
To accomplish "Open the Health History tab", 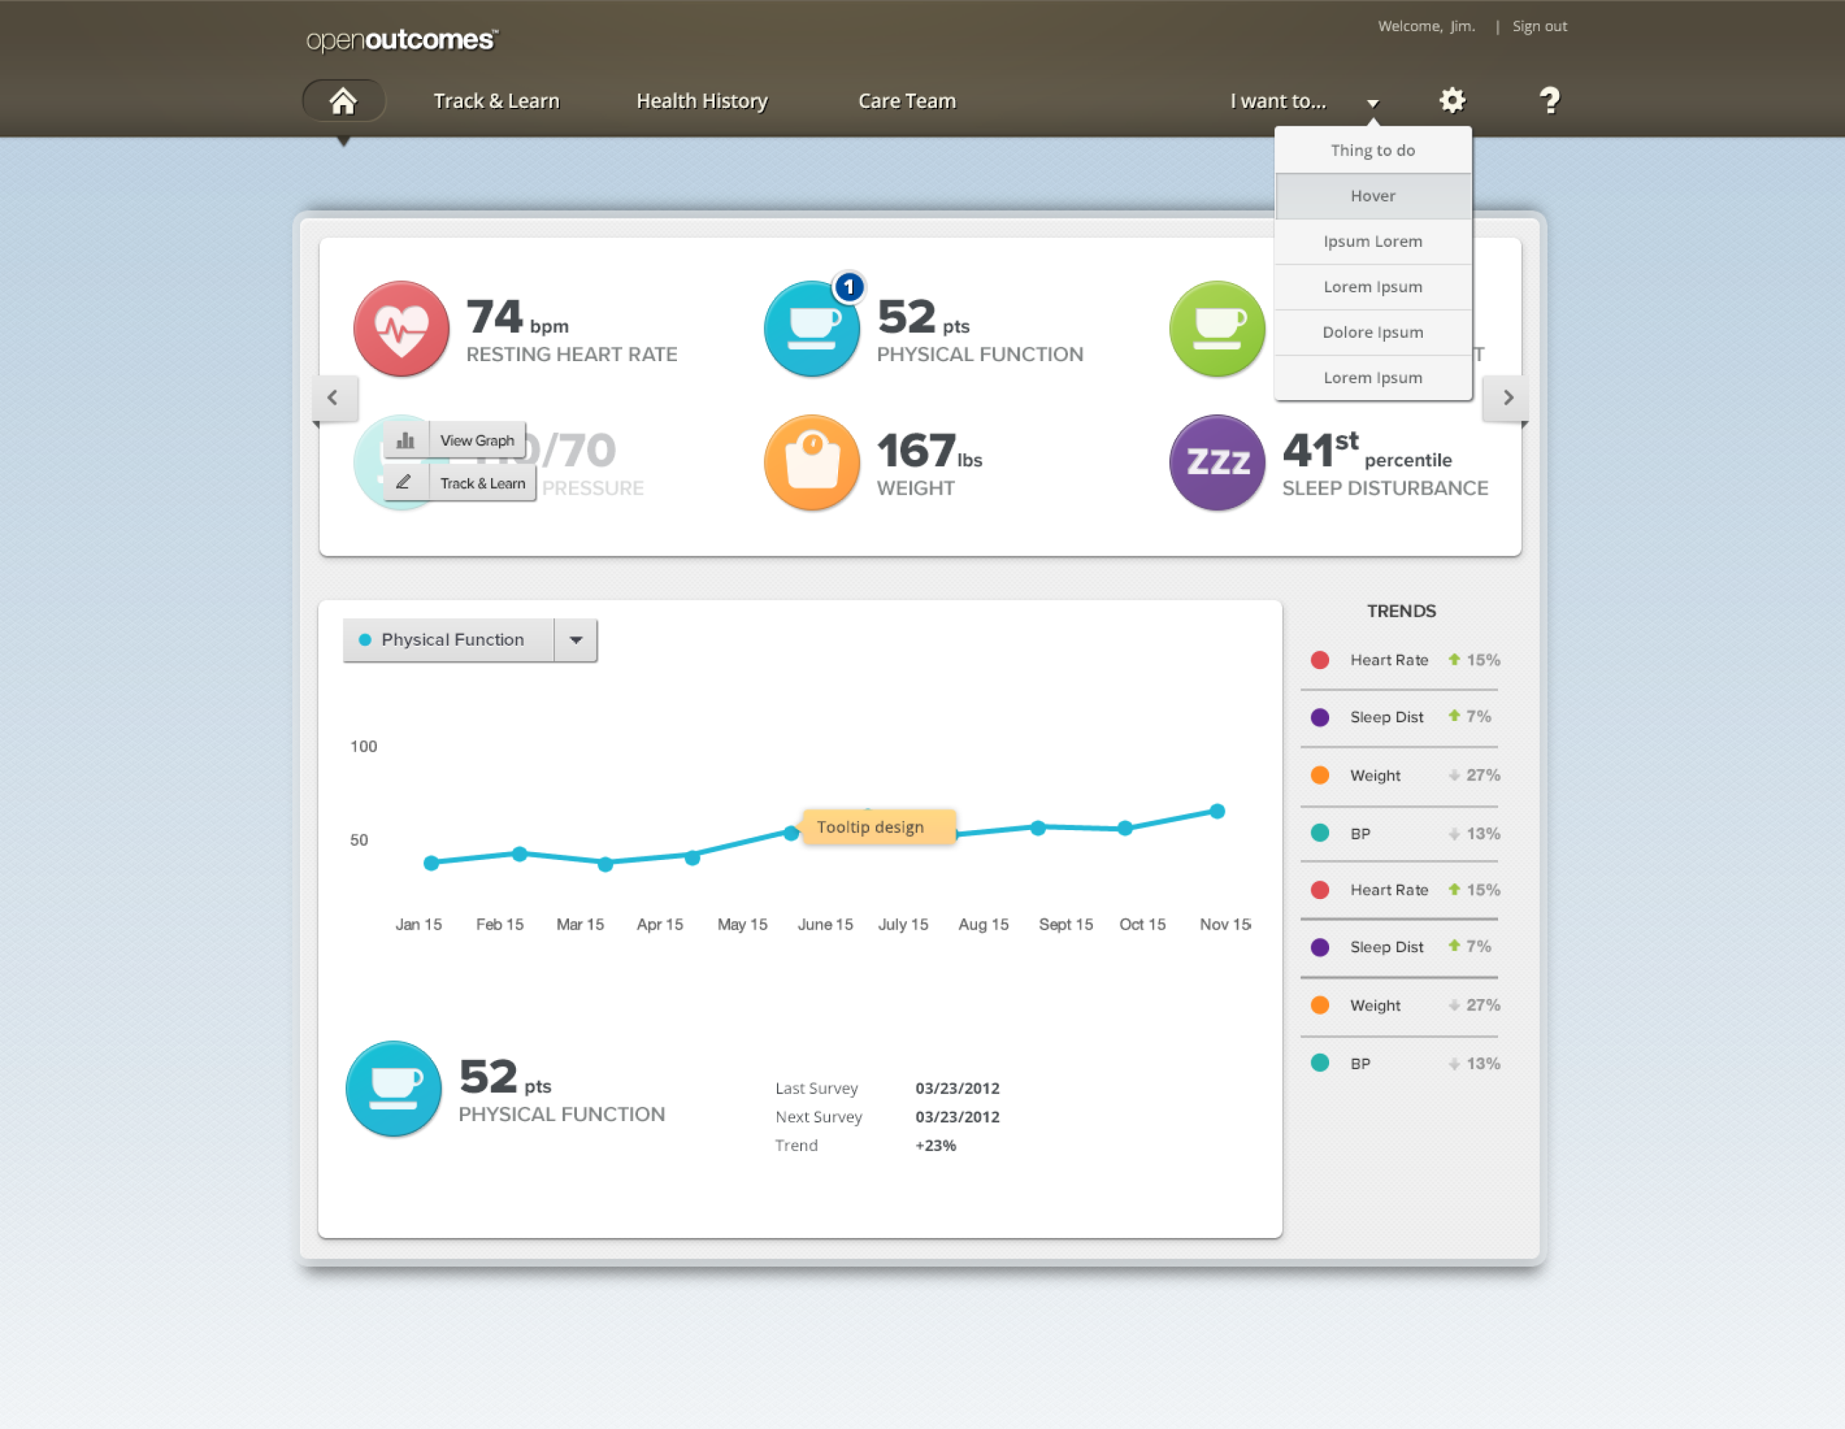I will coord(701,101).
